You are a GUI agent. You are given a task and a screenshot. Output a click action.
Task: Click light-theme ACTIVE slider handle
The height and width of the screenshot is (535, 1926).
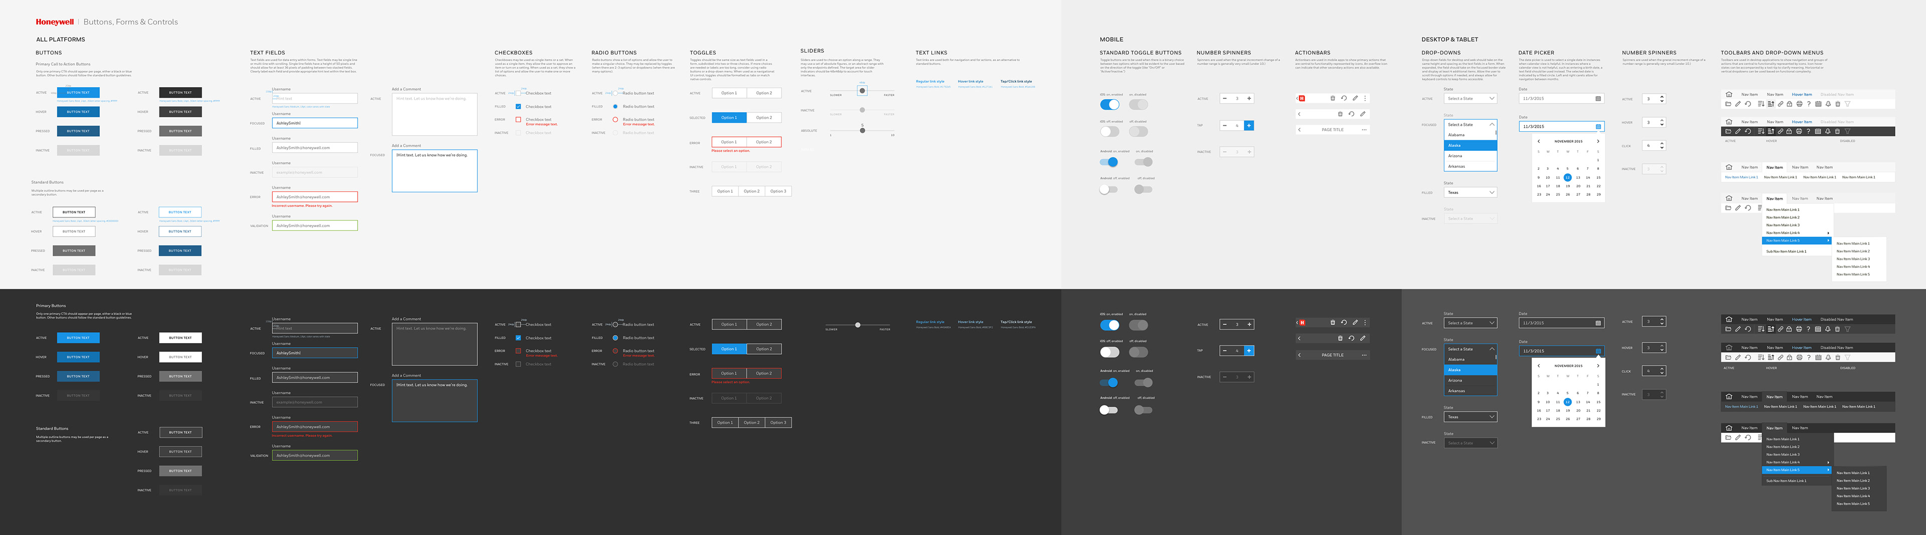(862, 91)
